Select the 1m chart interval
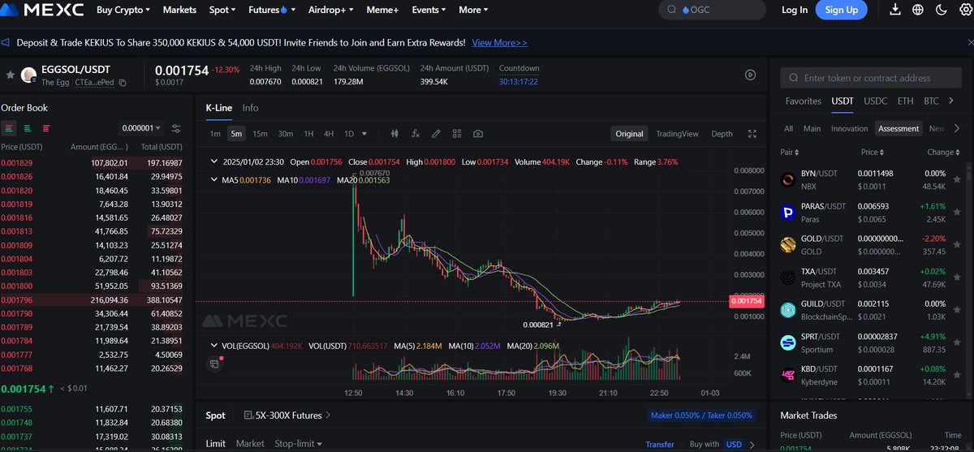 [x=215, y=134]
